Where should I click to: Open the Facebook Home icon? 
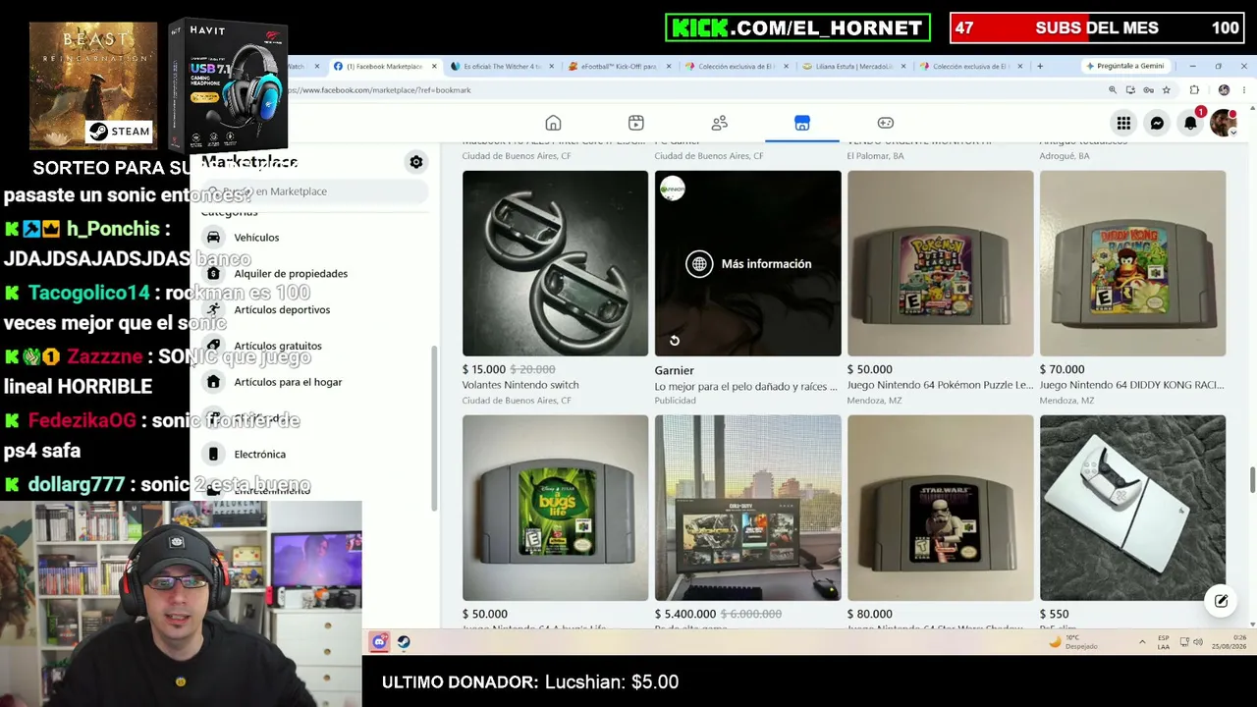(553, 123)
